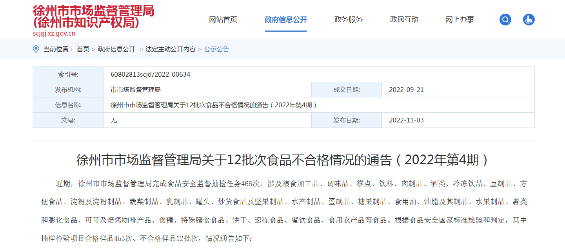Click the search magnifier icon
The image size is (565, 248).
click(505, 20)
